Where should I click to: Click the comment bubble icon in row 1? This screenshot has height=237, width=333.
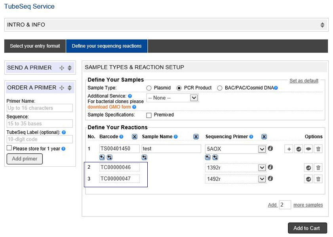308,149
